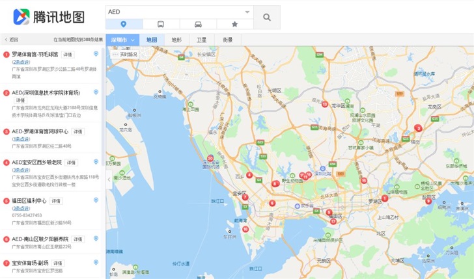The height and width of the screenshot is (279, 474).
Task: Select the location search mode icon
Action: point(124,24)
